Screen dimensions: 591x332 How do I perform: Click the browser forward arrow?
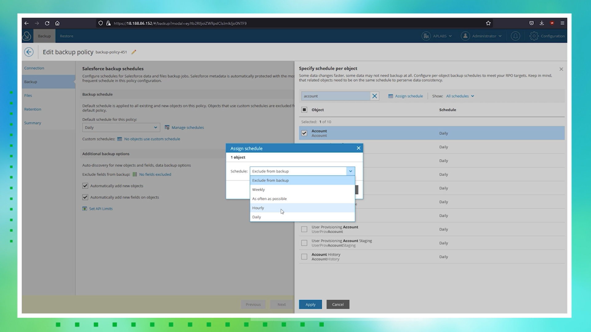[37, 23]
